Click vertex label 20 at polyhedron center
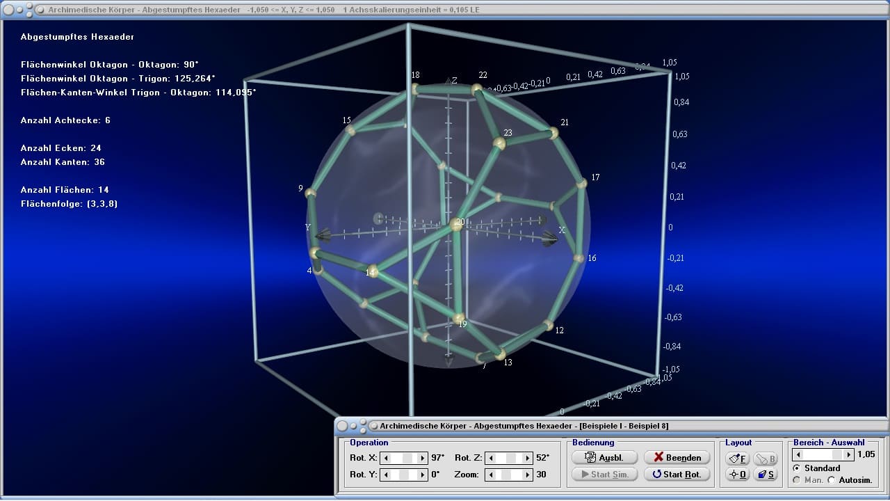This screenshot has height=501, width=890. pos(459,223)
